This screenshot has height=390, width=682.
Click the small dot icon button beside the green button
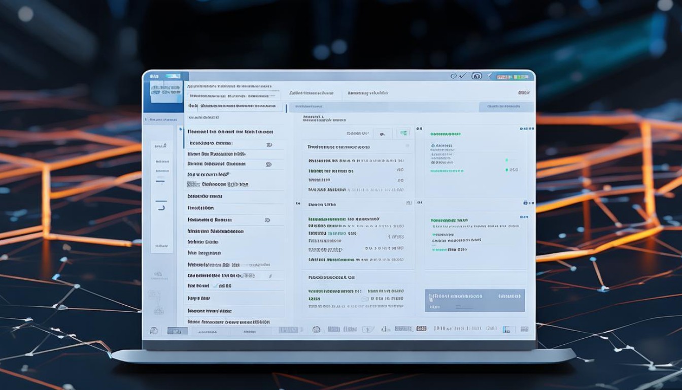[383, 134]
